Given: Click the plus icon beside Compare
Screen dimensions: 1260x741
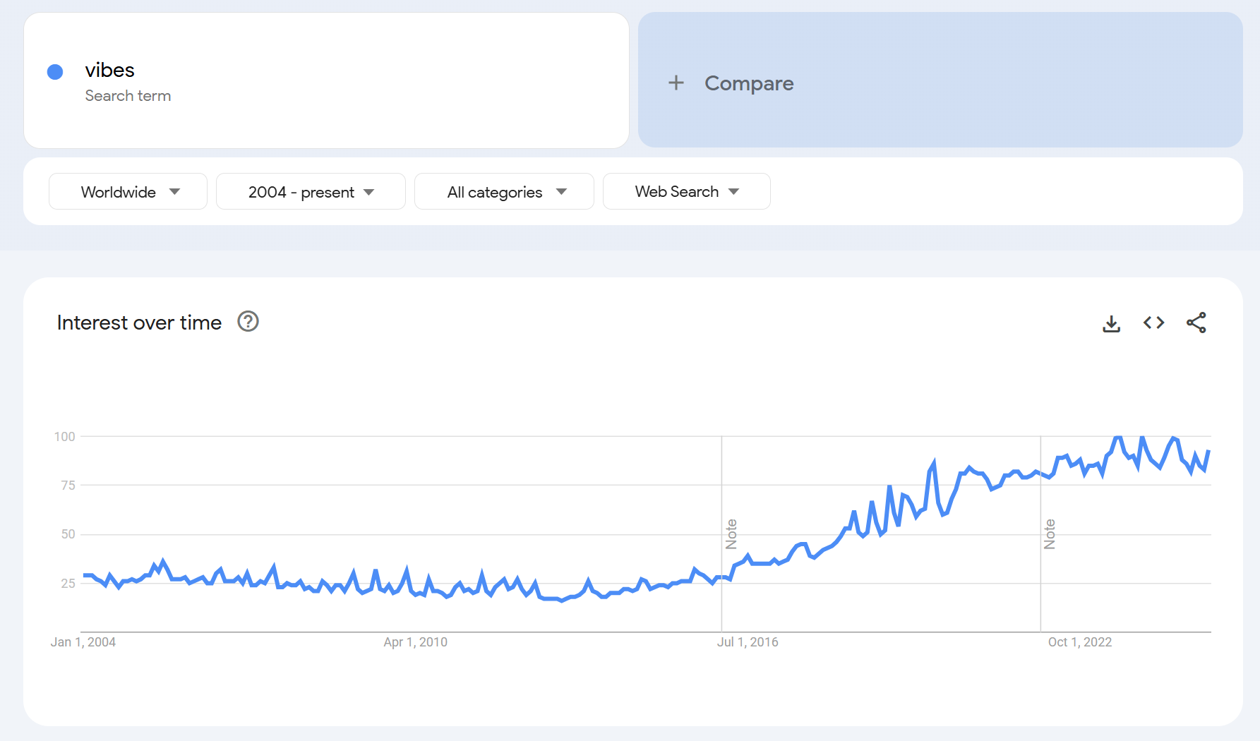Looking at the screenshot, I should click(x=676, y=83).
